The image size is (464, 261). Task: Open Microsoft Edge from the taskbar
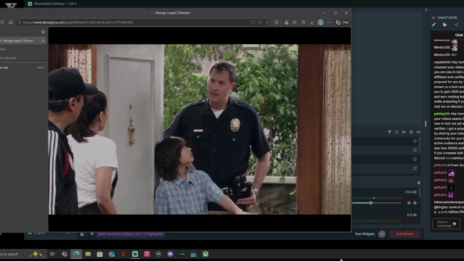point(76,254)
